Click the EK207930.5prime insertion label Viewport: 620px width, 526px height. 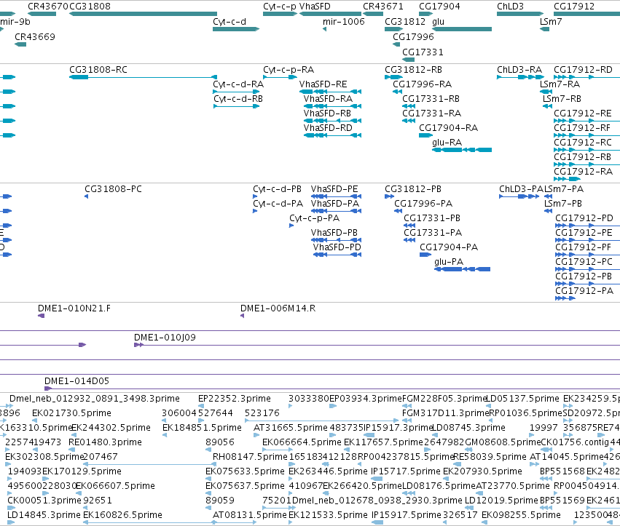[482, 471]
